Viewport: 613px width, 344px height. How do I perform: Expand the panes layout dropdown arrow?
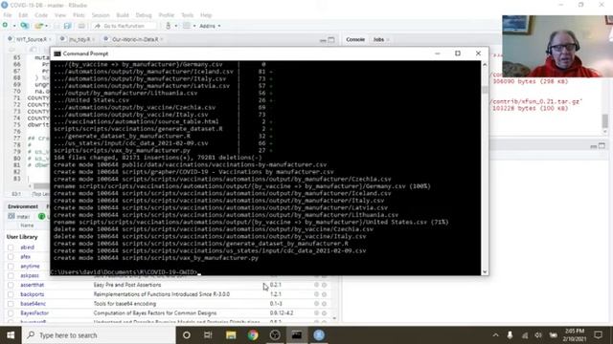[x=194, y=26]
